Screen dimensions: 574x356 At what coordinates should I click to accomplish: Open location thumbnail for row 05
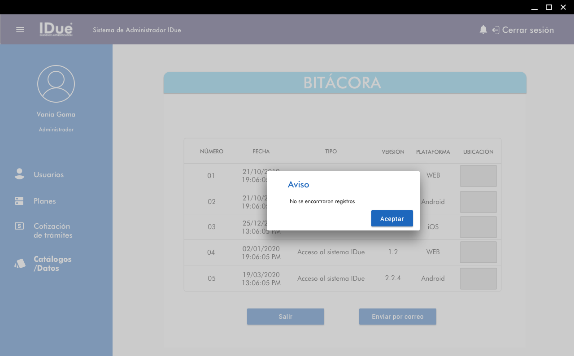coord(478,278)
